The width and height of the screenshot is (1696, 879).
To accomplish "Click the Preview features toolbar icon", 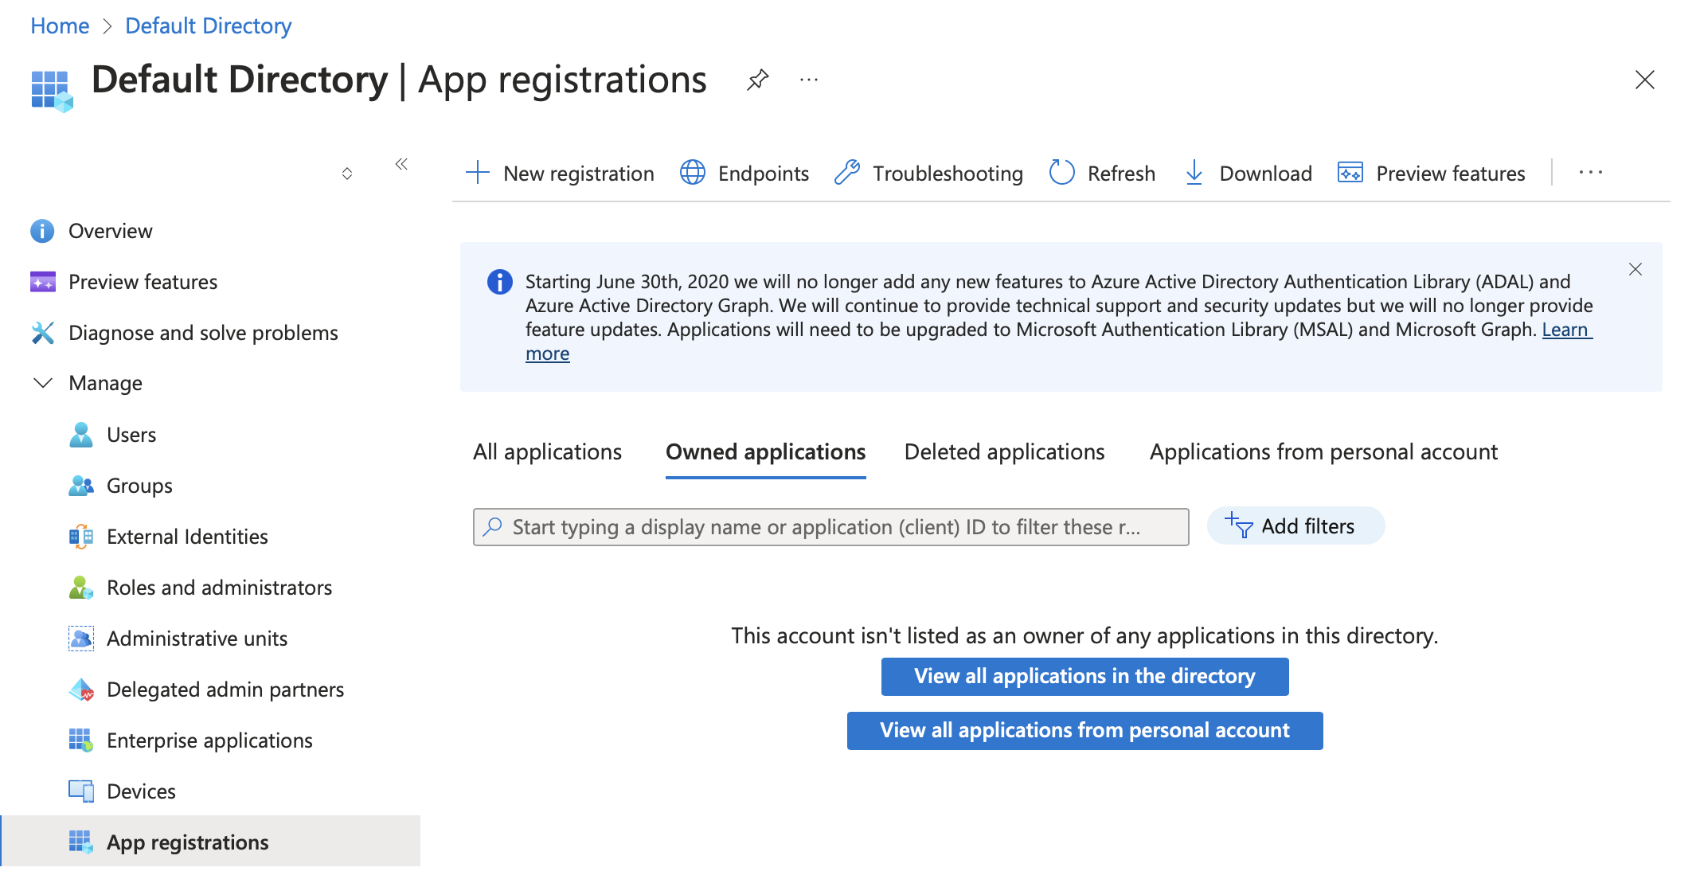I will pos(1350,173).
